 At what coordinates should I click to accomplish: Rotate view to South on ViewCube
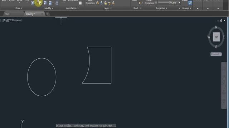216,47
